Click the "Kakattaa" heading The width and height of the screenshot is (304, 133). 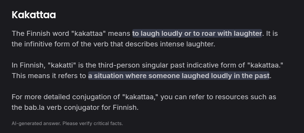34,15
